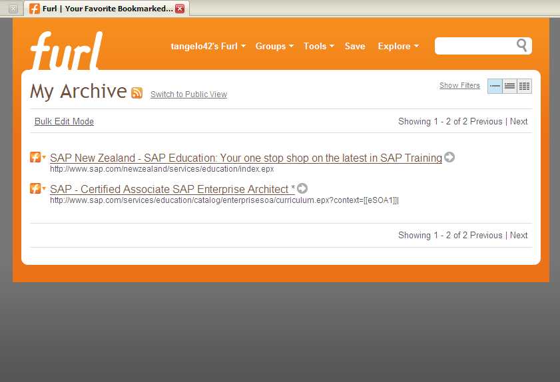The width and height of the screenshot is (560, 382).
Task: Select the Furl browser tab
Action: 107,9
